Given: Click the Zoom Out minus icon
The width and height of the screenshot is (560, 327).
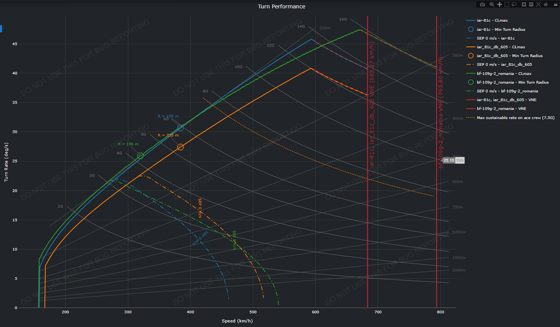Looking at the screenshot, I should tap(531, 4).
